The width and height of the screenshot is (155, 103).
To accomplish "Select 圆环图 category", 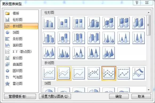I will (x=21, y=71).
